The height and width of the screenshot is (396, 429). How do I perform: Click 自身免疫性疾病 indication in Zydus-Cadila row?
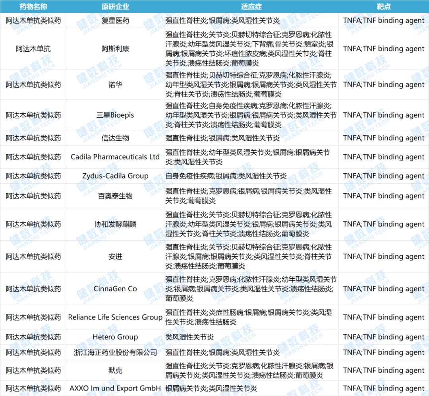tap(190, 176)
